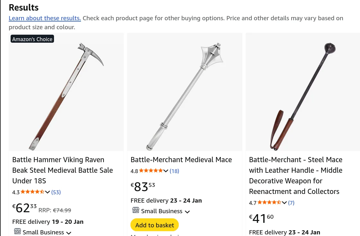Click the Small Business store icon under Battle Hammer

(x=17, y=232)
